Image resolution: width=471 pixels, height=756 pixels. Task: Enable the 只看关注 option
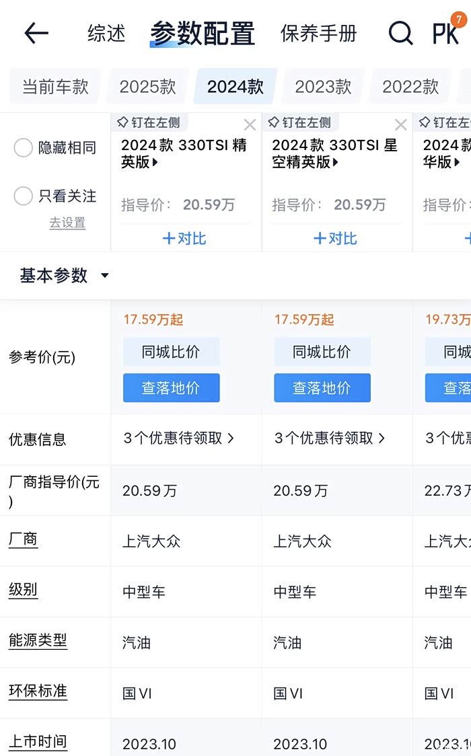click(x=24, y=196)
